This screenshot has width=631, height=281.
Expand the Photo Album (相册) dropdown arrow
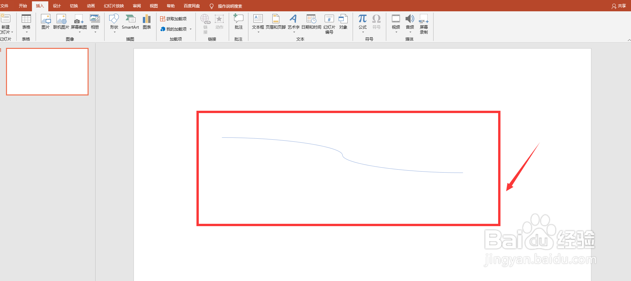point(95,32)
